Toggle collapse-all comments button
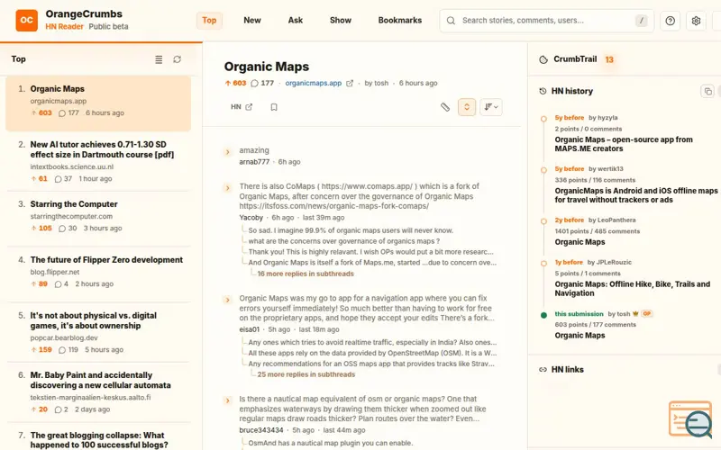The height and width of the screenshot is (450, 721). (467, 107)
